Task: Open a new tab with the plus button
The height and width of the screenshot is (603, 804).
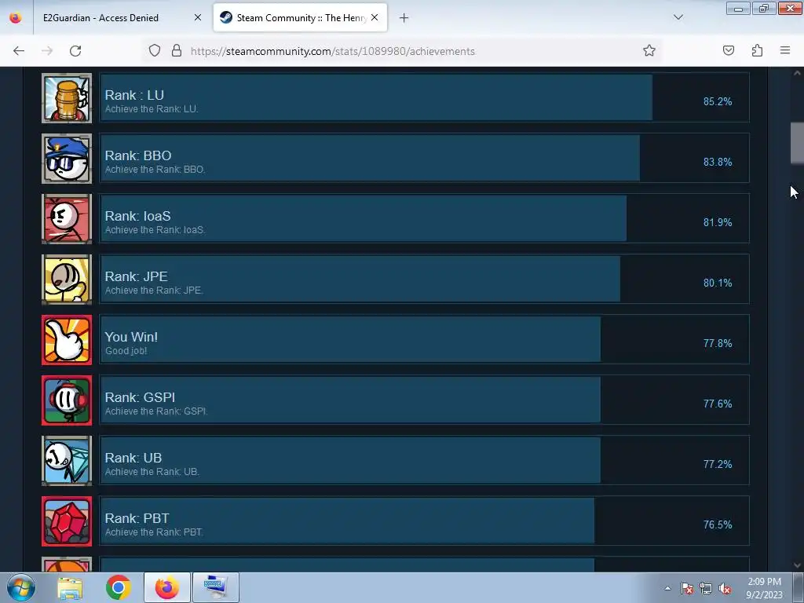Action: click(x=404, y=18)
